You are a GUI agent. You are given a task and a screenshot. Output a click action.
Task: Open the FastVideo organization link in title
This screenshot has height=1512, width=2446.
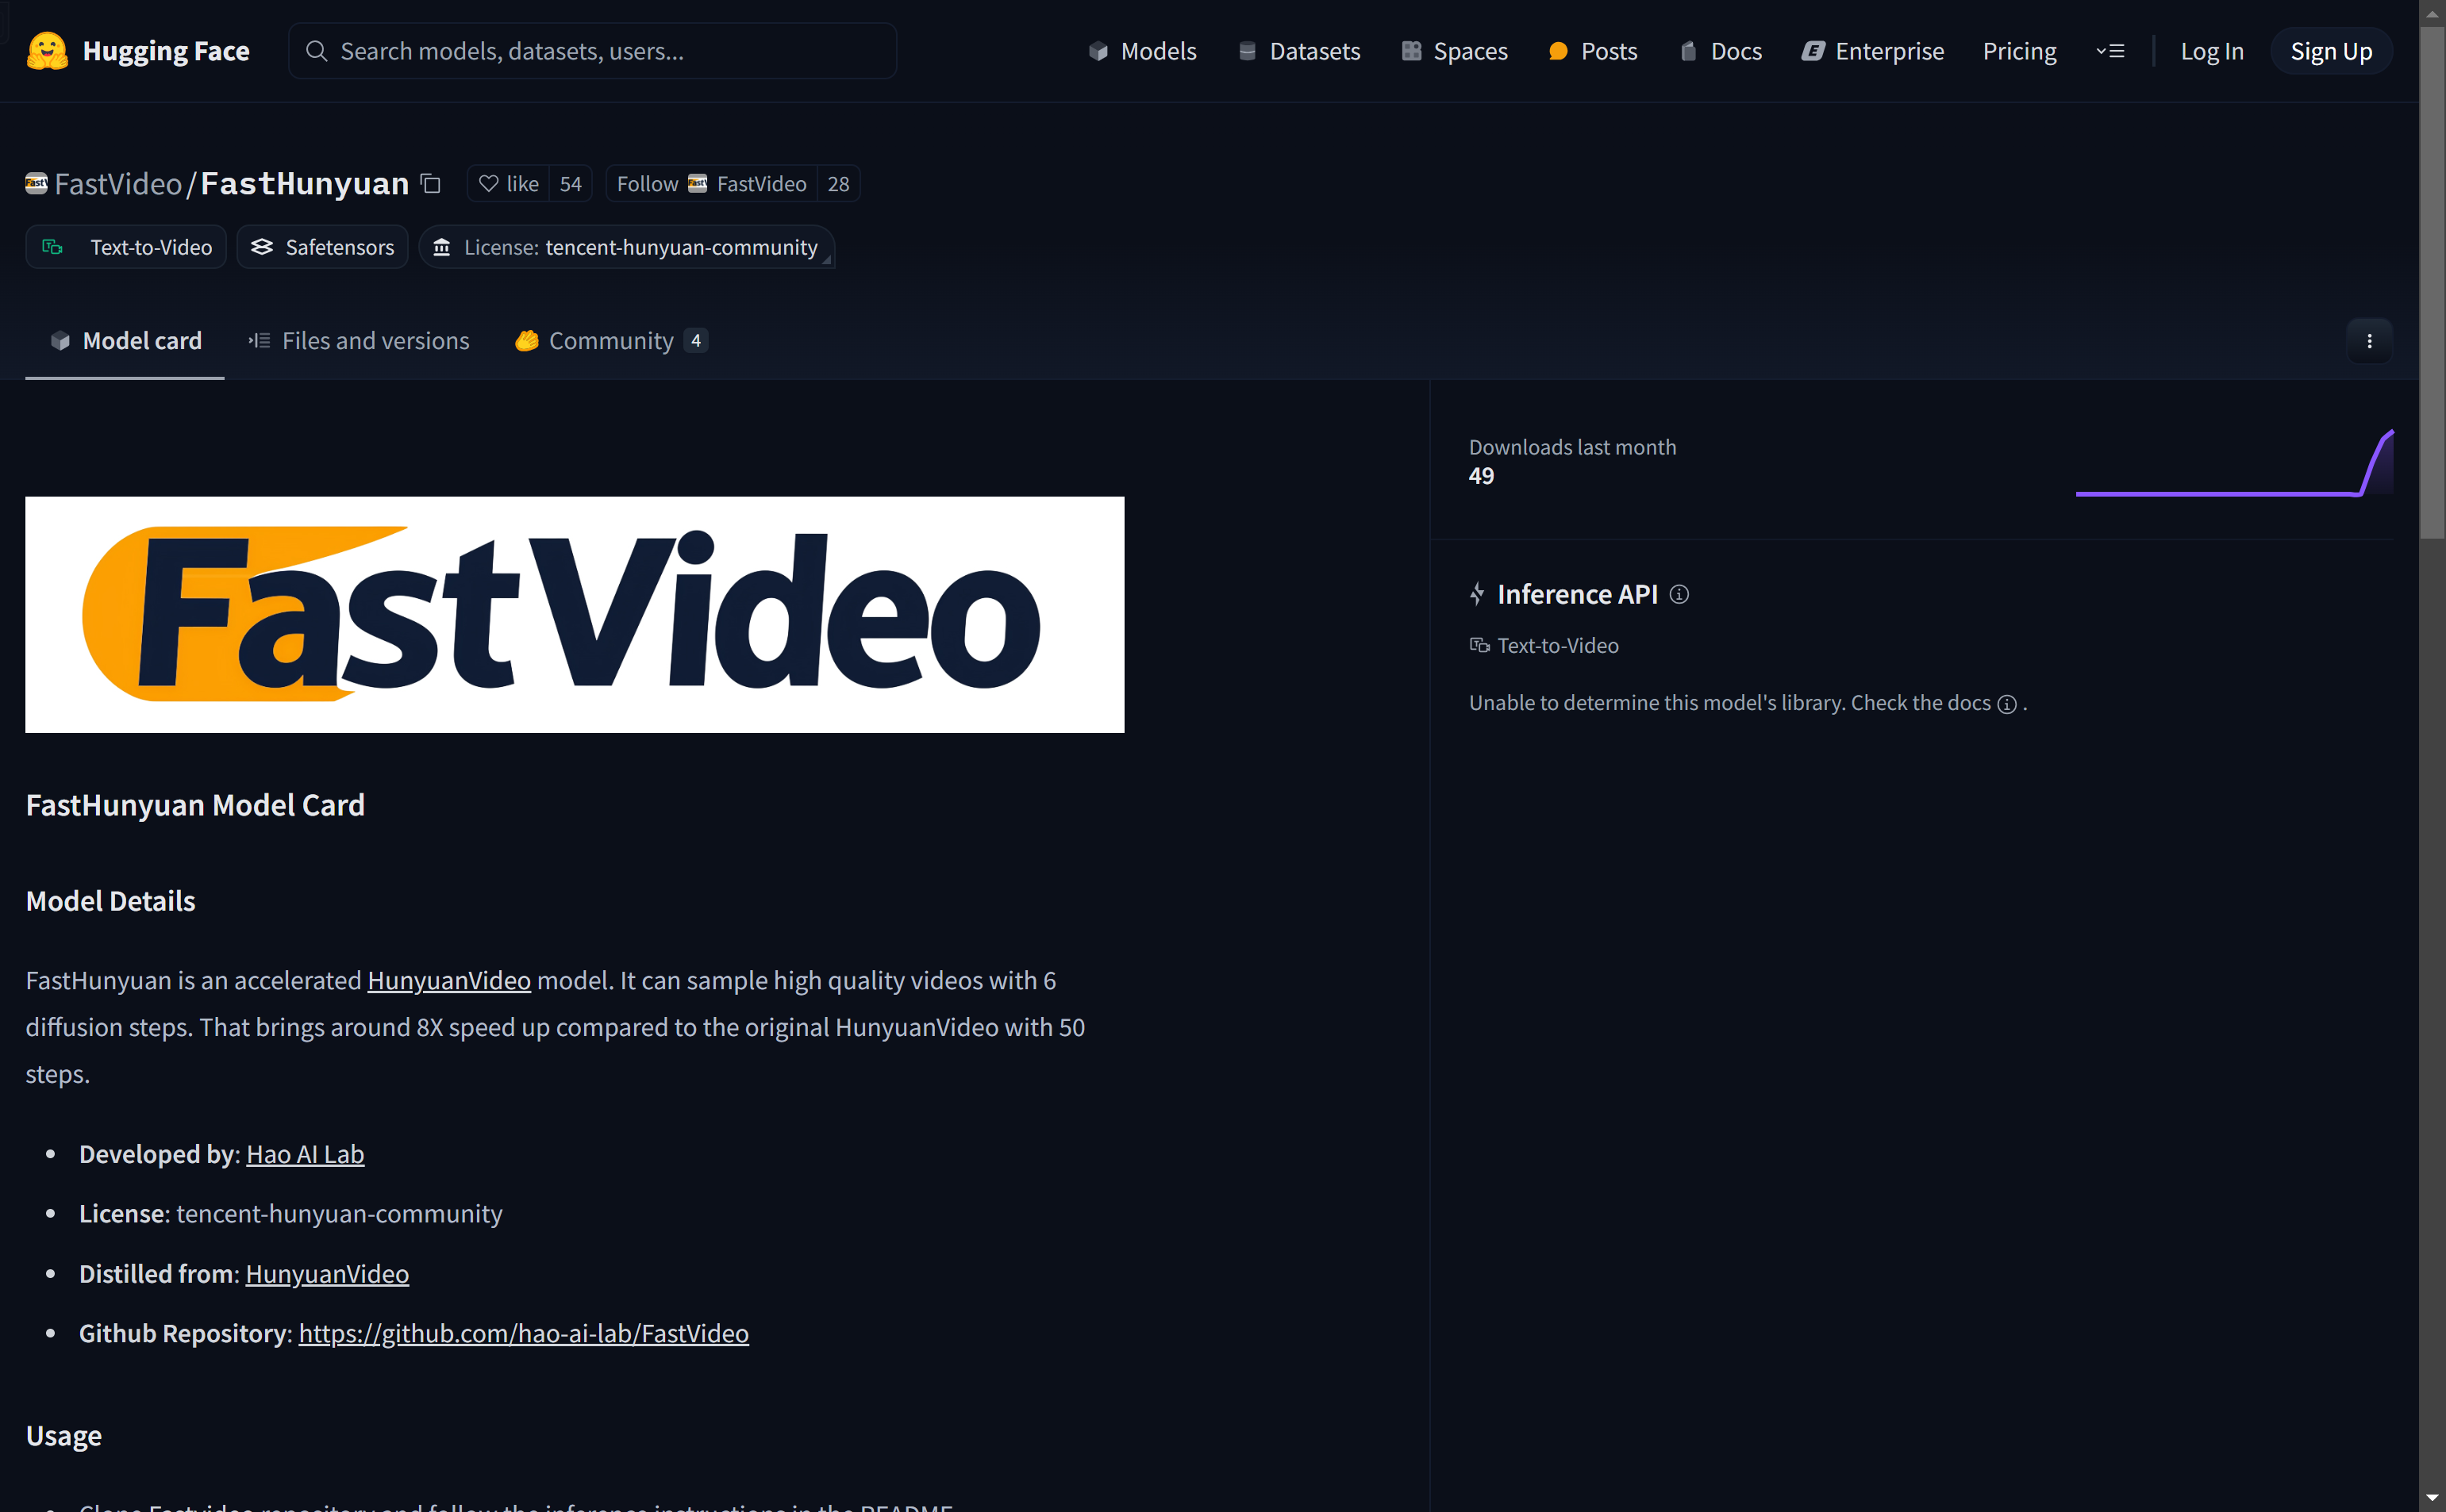(x=118, y=184)
